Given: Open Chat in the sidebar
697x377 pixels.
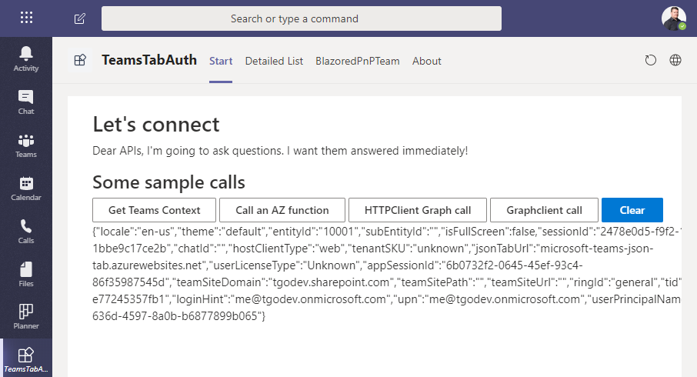Looking at the screenshot, I should click(x=26, y=102).
